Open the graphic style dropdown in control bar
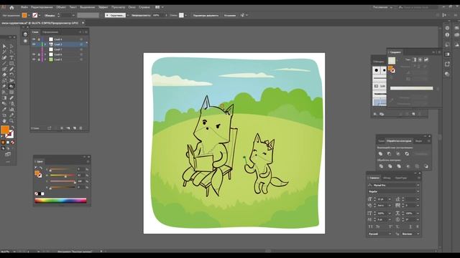460x258 pixels. [186, 15]
